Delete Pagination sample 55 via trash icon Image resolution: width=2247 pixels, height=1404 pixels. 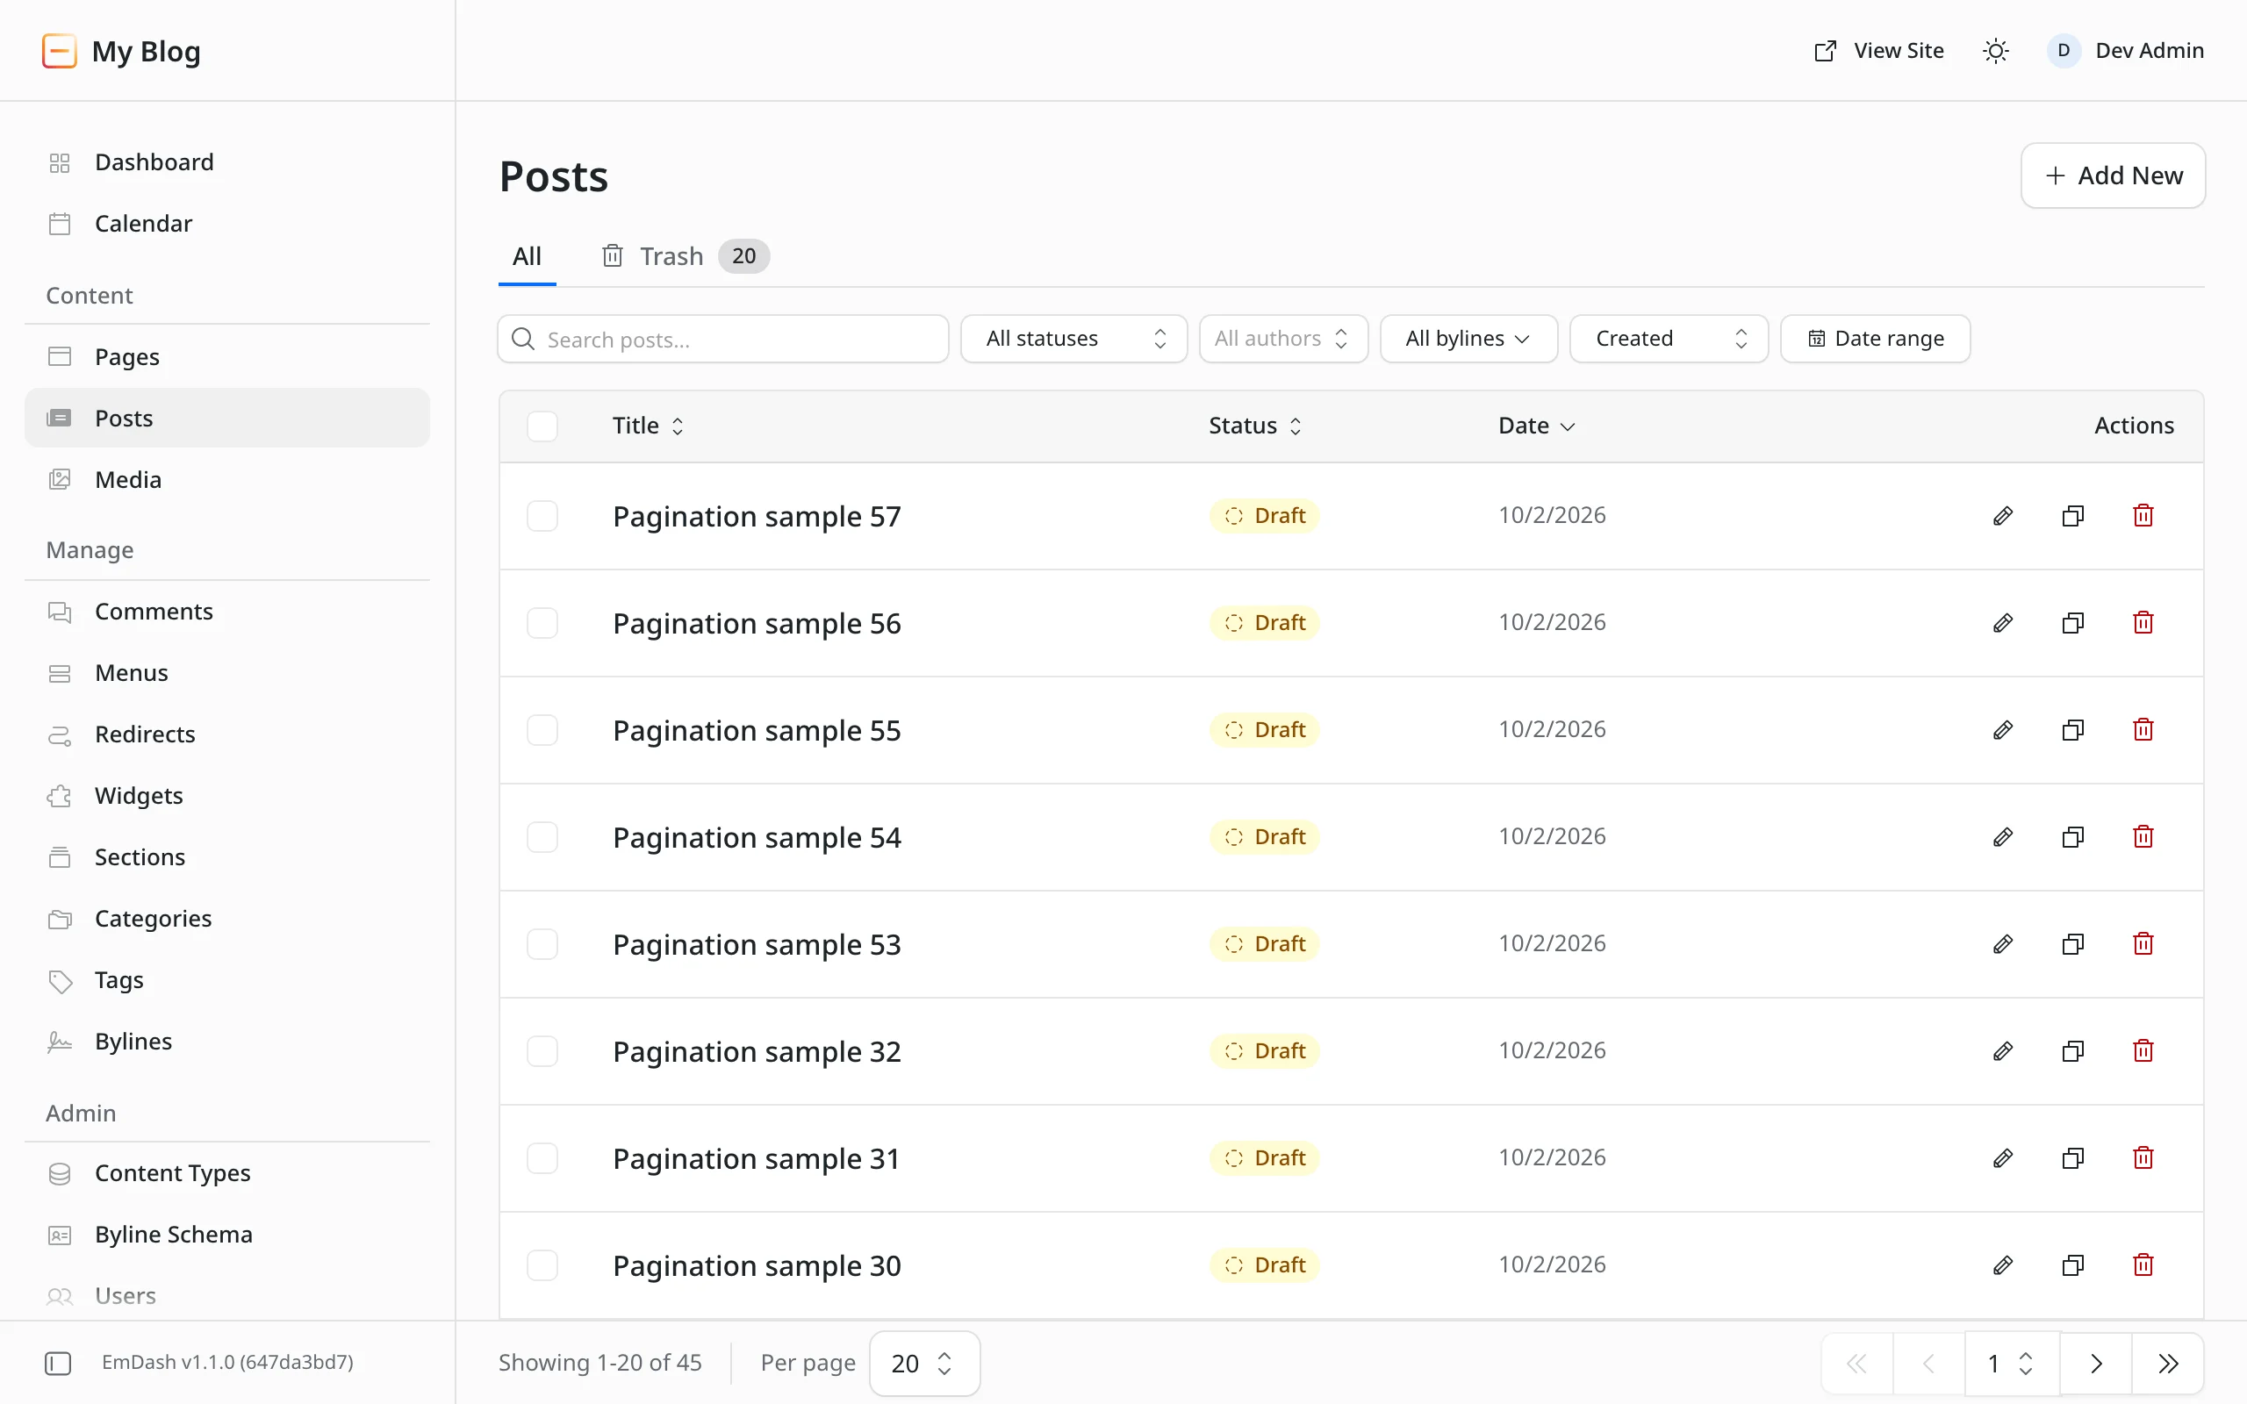[x=2143, y=730]
